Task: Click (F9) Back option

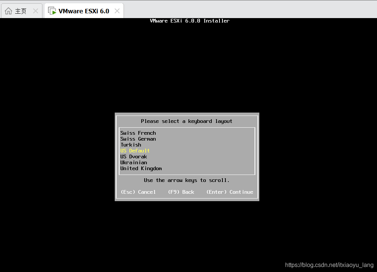Action: point(181,192)
